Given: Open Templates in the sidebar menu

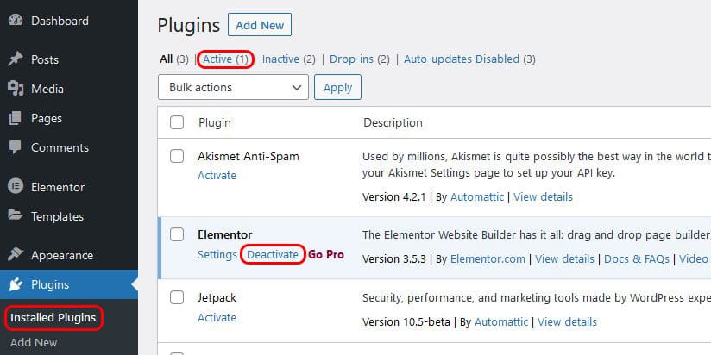Looking at the screenshot, I should (x=57, y=216).
